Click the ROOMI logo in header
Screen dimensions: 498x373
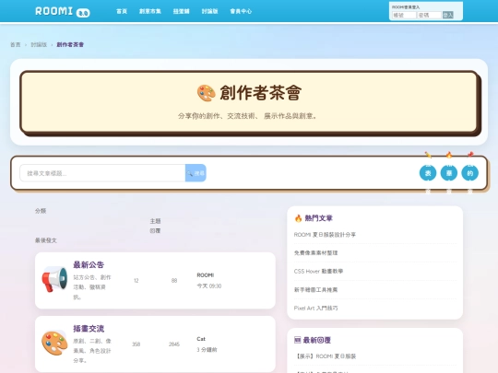(63, 11)
